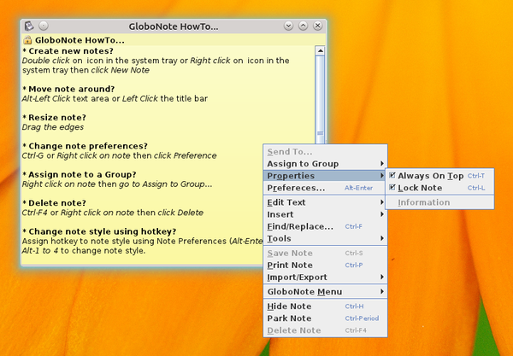Click the '* Move note around?' heading
Screen dimensions: 513x356
pyautogui.click(x=68, y=89)
